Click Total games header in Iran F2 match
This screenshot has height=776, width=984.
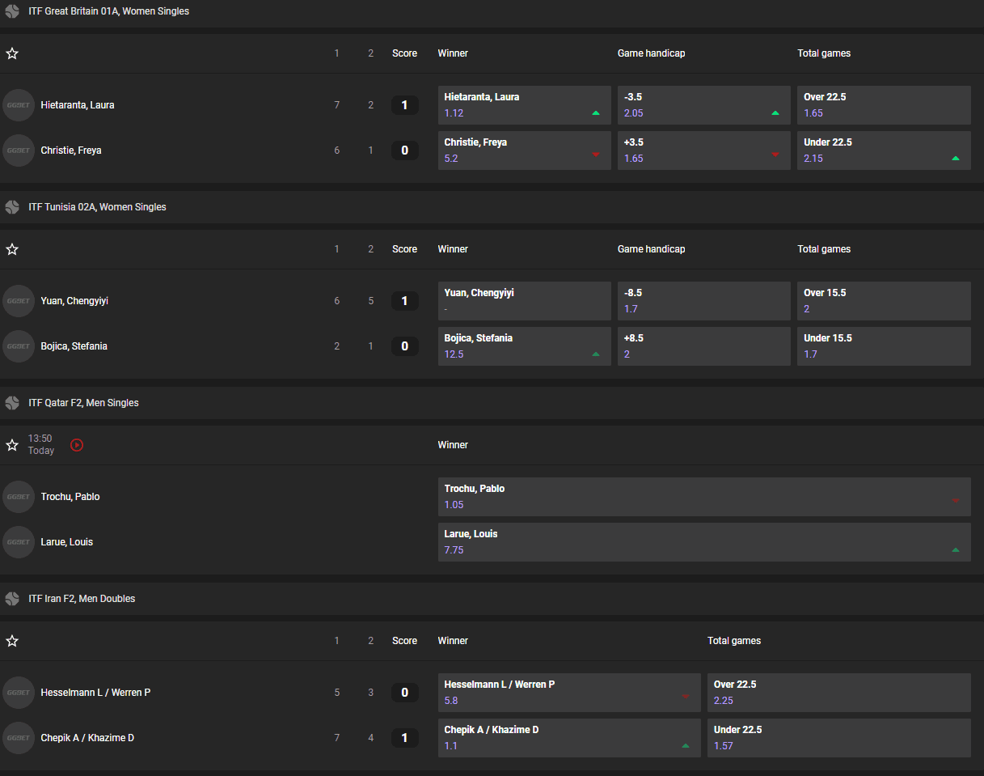(734, 641)
